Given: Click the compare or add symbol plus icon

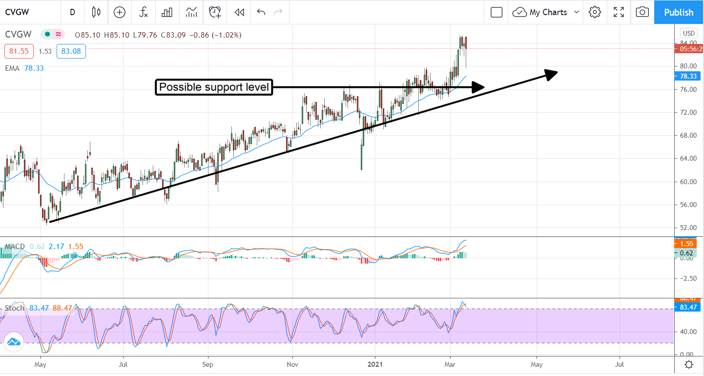Looking at the screenshot, I should [120, 12].
